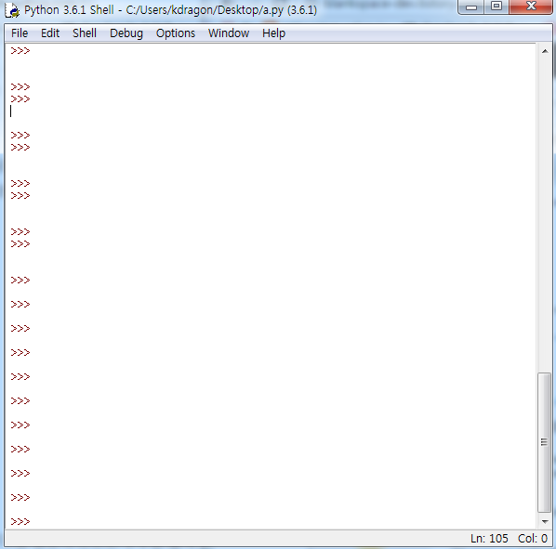556x549 pixels.
Task: Click the vertical scrollbar thumb
Action: coord(544,442)
